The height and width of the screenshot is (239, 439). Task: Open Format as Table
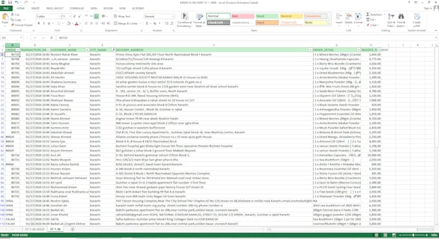coord(199,20)
